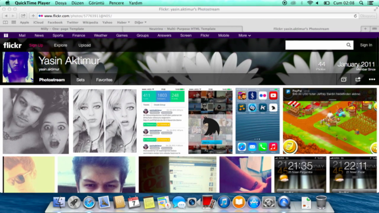
Task: Click the Safari share toolbar button
Action: pos(23,16)
